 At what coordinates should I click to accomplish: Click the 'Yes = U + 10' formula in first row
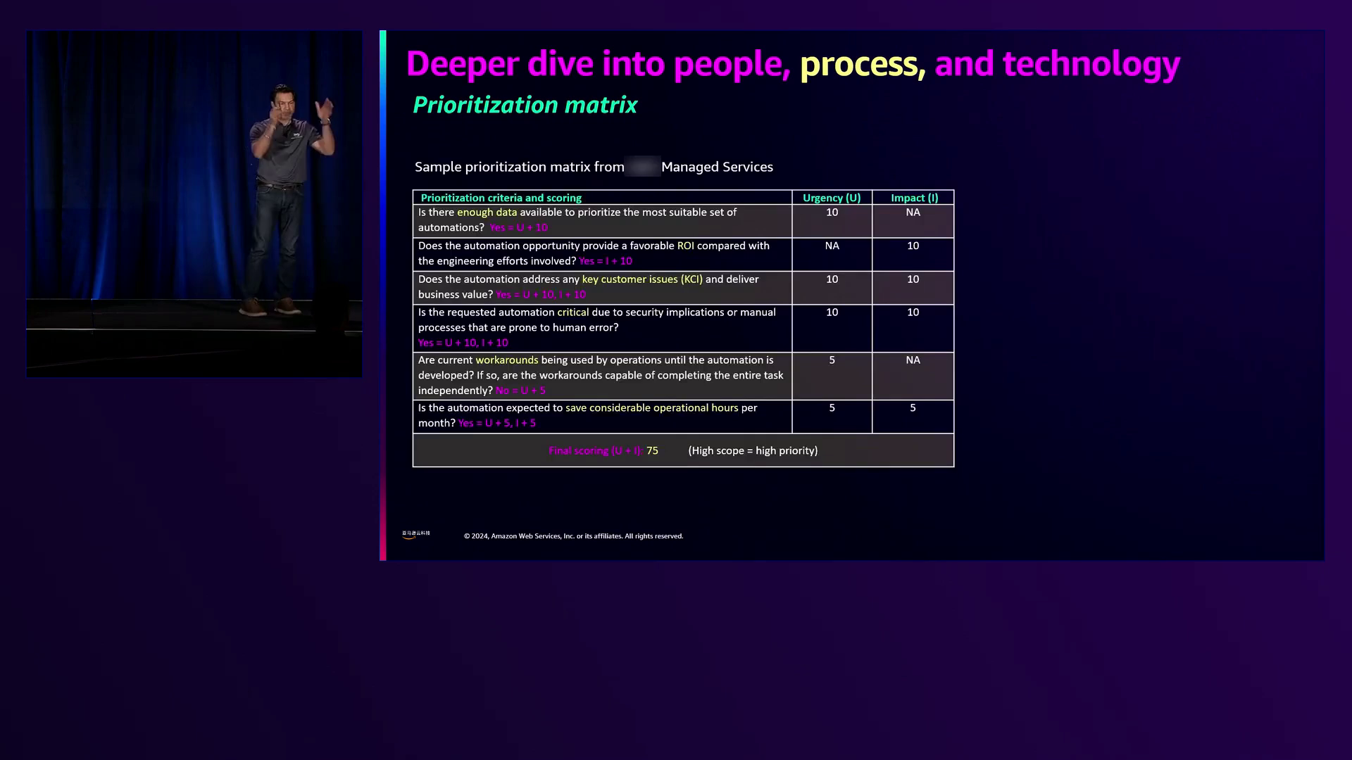pyautogui.click(x=518, y=227)
